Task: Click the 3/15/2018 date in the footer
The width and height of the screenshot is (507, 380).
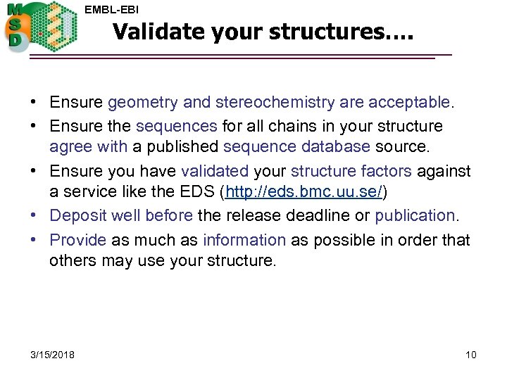Action: (54, 355)
